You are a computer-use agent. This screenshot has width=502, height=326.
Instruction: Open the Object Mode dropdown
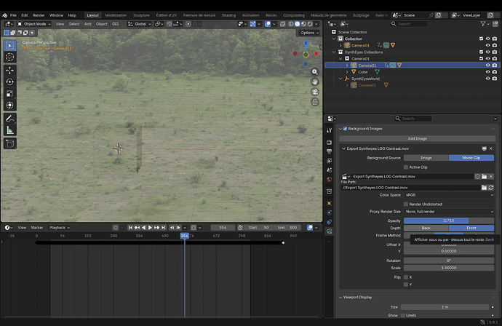[34, 24]
